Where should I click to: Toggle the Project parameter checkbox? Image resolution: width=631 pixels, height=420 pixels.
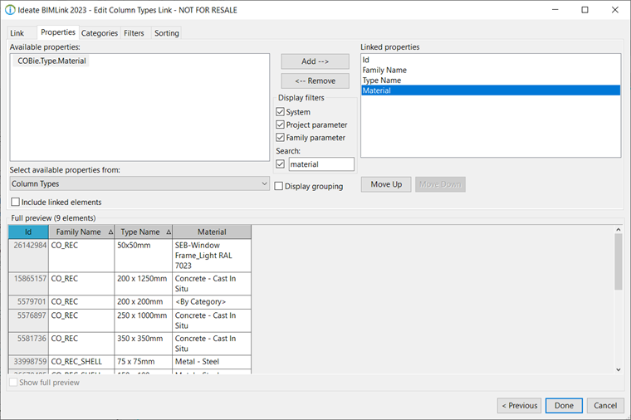coord(281,125)
